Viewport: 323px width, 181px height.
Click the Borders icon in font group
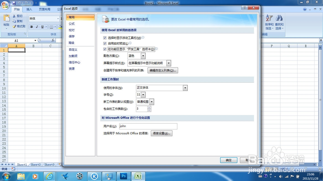(x=51, y=27)
